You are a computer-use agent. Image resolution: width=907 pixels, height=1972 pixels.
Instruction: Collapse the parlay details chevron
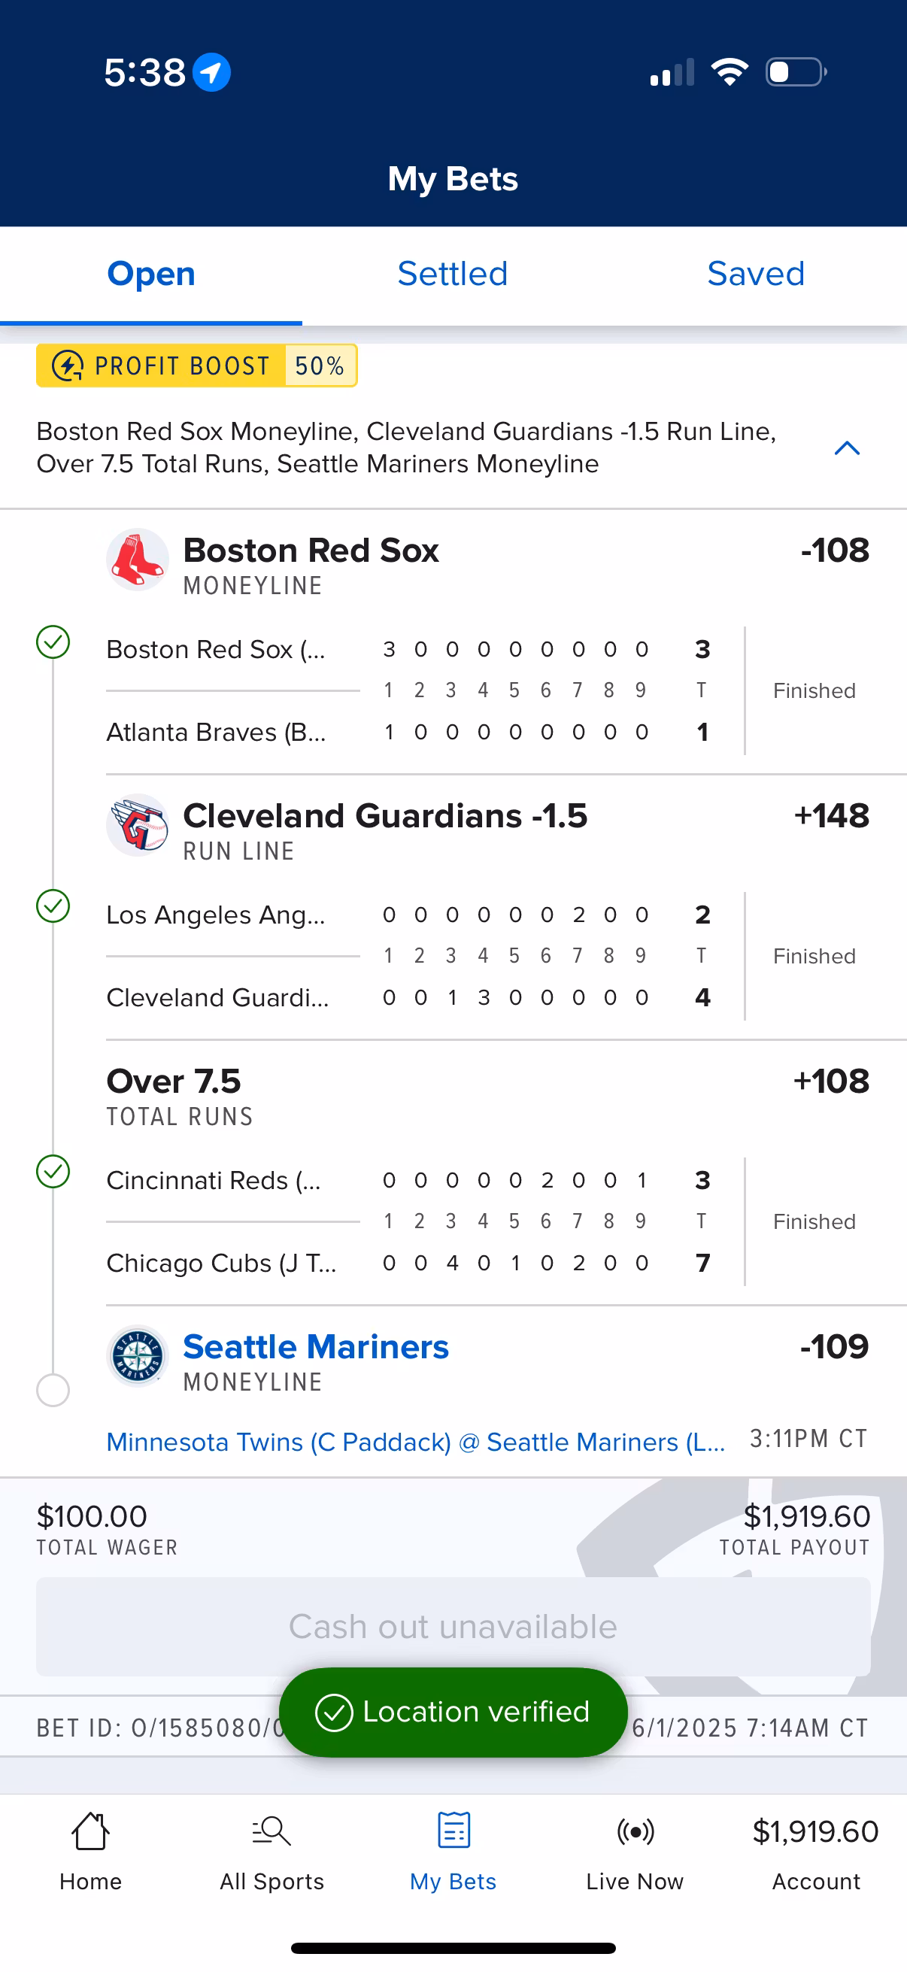click(846, 447)
